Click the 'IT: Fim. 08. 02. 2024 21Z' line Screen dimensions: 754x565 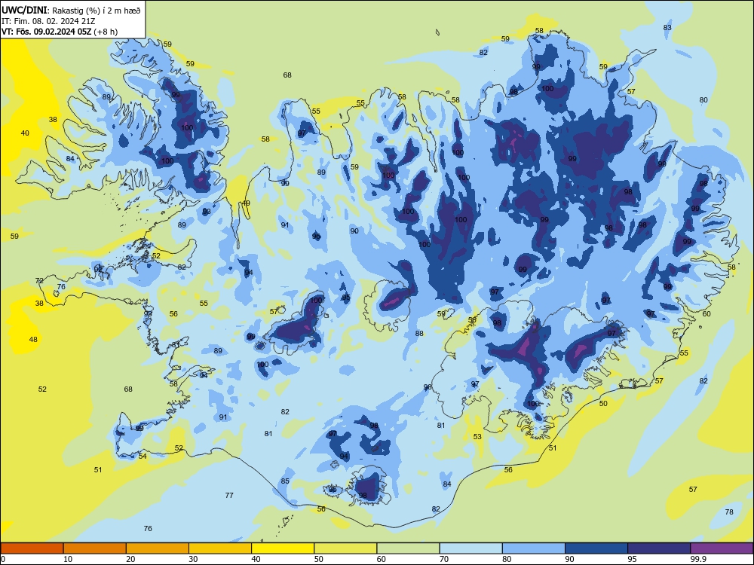tap(48, 21)
